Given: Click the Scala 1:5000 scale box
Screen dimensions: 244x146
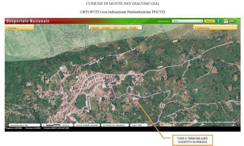Looking at the screenshot, I should point(139,125).
